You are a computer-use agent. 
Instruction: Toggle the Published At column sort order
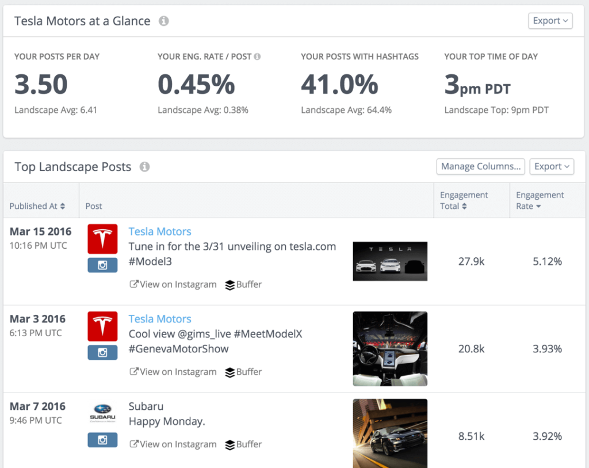tap(37, 206)
